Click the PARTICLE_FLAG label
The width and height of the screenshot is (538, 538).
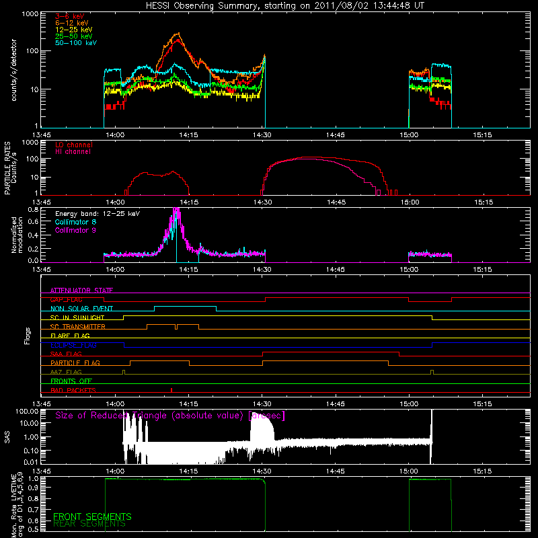click(75, 362)
